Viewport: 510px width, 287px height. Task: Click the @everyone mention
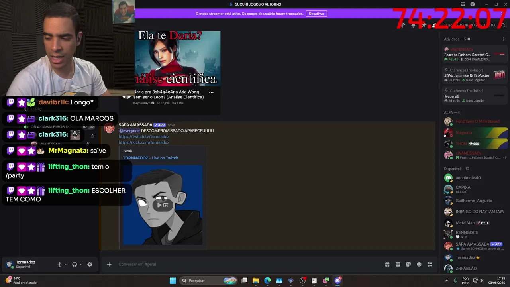[129, 131]
